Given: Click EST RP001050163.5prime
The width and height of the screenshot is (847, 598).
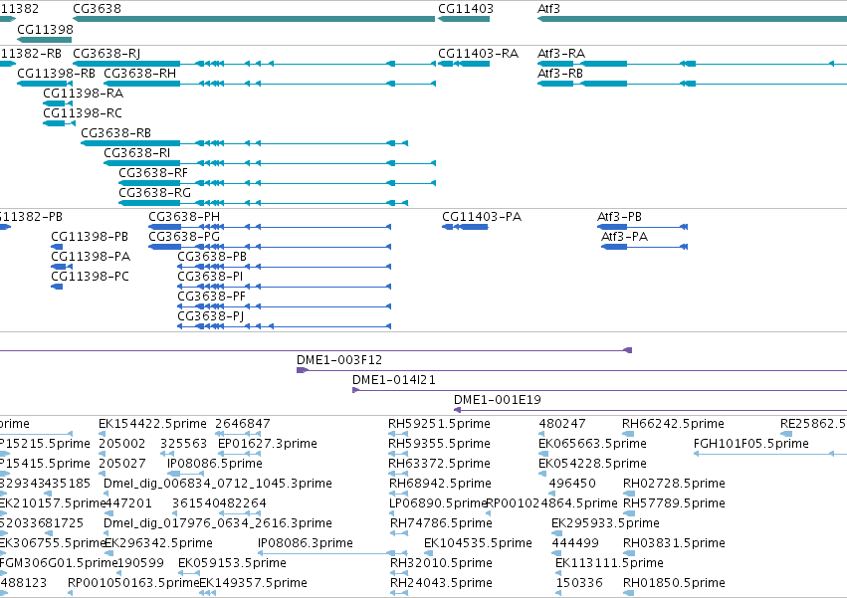Looking at the screenshot, I should (x=133, y=583).
